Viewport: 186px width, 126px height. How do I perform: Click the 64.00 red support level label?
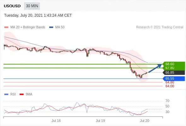170,86
